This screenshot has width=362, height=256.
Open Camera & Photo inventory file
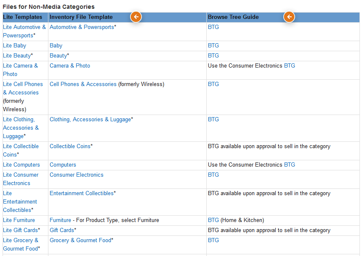click(x=70, y=66)
